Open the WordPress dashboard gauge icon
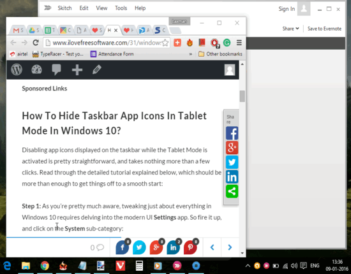 (x=36, y=69)
